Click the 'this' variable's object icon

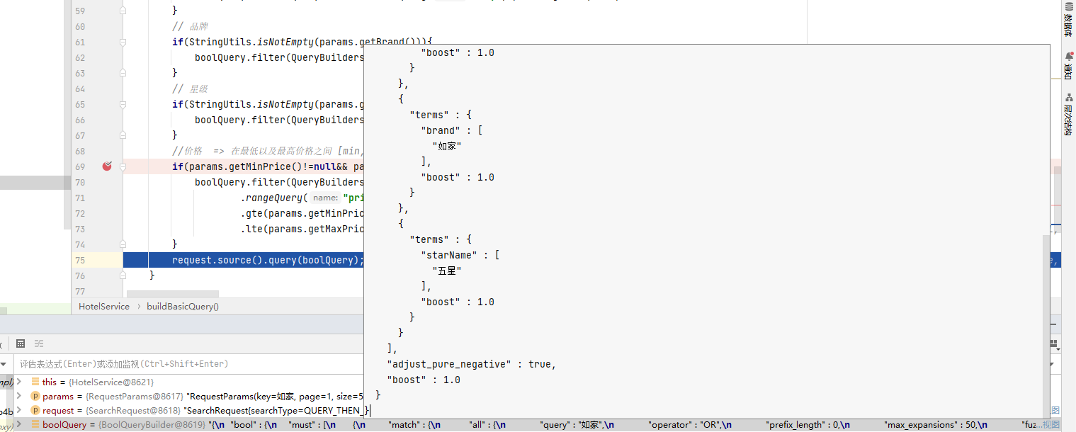click(35, 382)
